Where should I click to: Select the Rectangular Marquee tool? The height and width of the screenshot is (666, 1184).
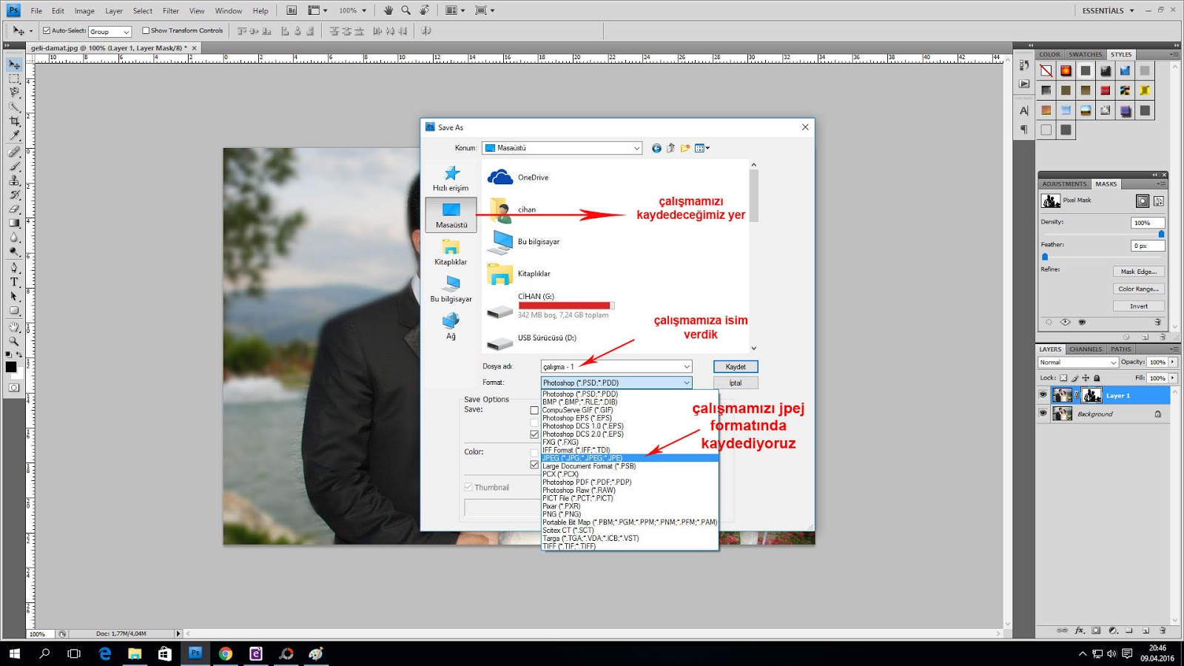click(14, 79)
